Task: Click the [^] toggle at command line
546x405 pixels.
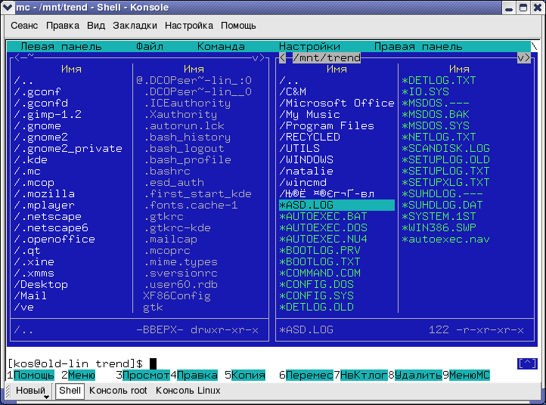Action: (526, 363)
